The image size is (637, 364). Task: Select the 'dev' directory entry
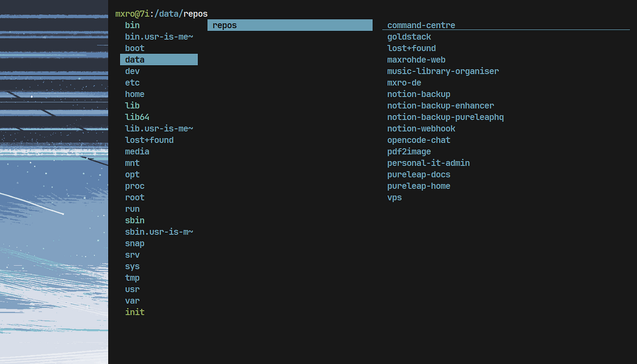(x=132, y=71)
